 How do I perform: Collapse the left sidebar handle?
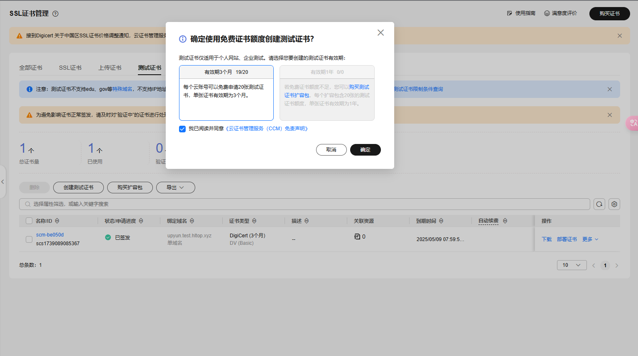click(2, 182)
